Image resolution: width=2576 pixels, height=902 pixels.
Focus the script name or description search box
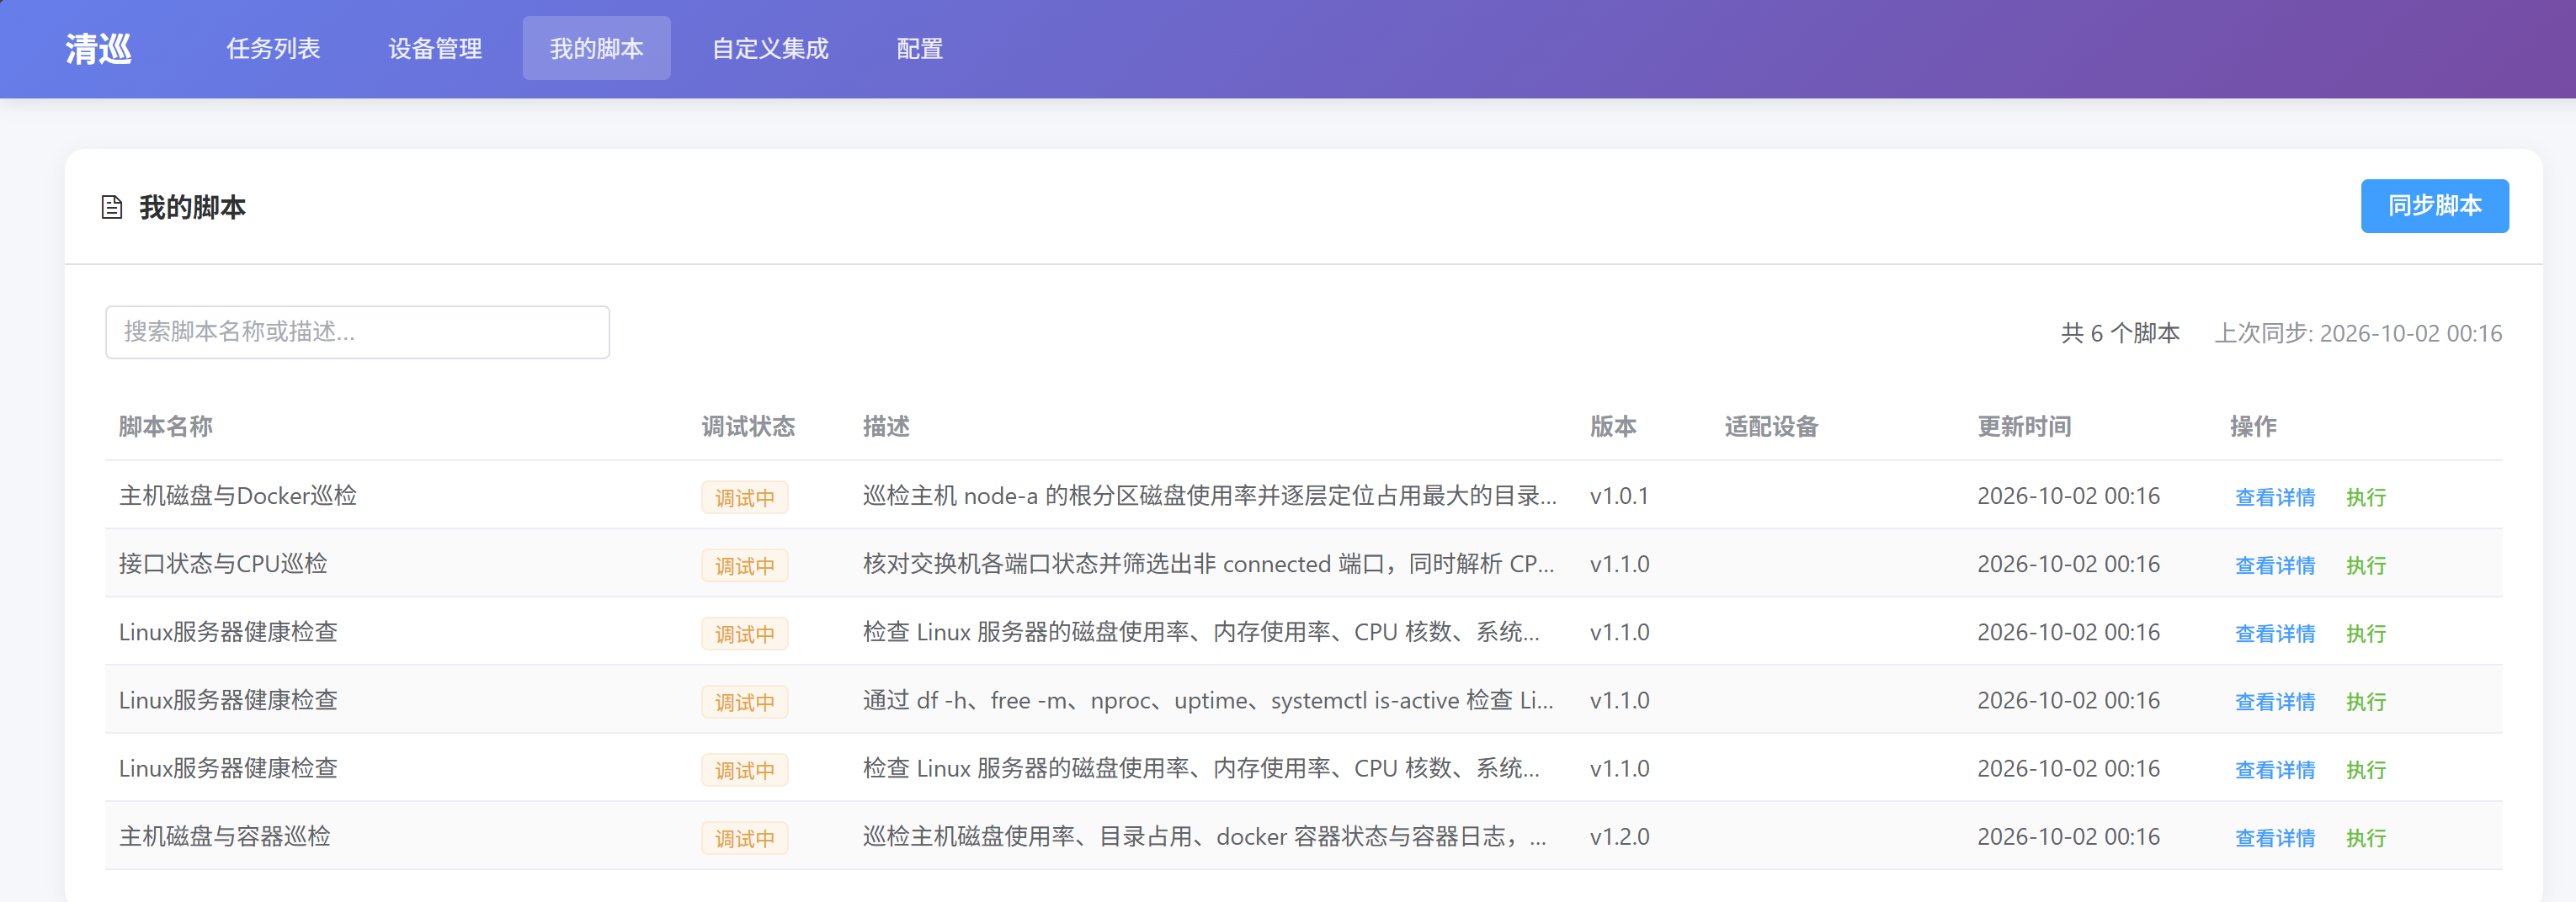click(x=357, y=332)
